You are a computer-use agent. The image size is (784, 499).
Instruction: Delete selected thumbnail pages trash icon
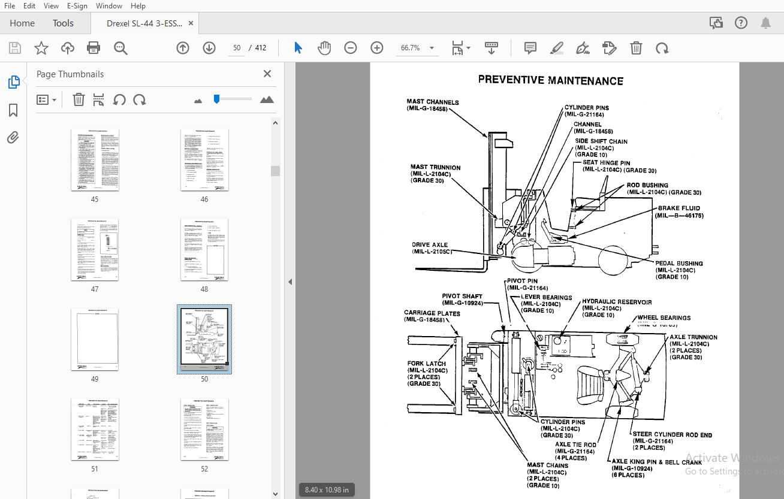[x=79, y=99]
